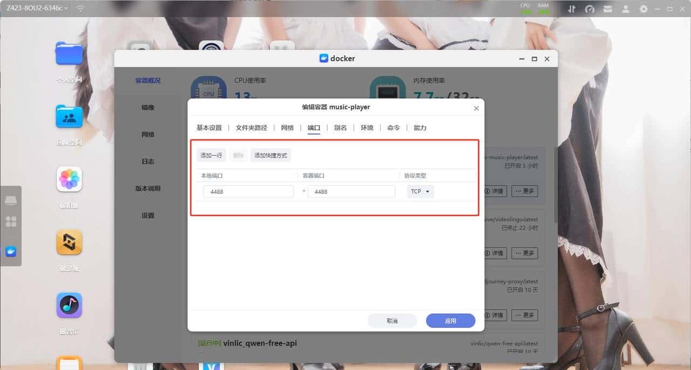Select 日志 in the docker sidebar
Image resolution: width=691 pixels, height=370 pixels.
tap(147, 161)
